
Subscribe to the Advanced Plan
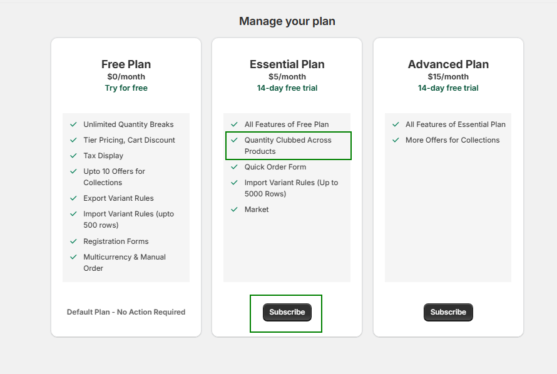(448, 312)
